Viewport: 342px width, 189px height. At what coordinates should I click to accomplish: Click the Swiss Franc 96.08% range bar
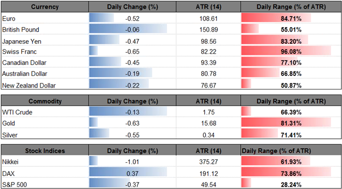tap(286, 52)
